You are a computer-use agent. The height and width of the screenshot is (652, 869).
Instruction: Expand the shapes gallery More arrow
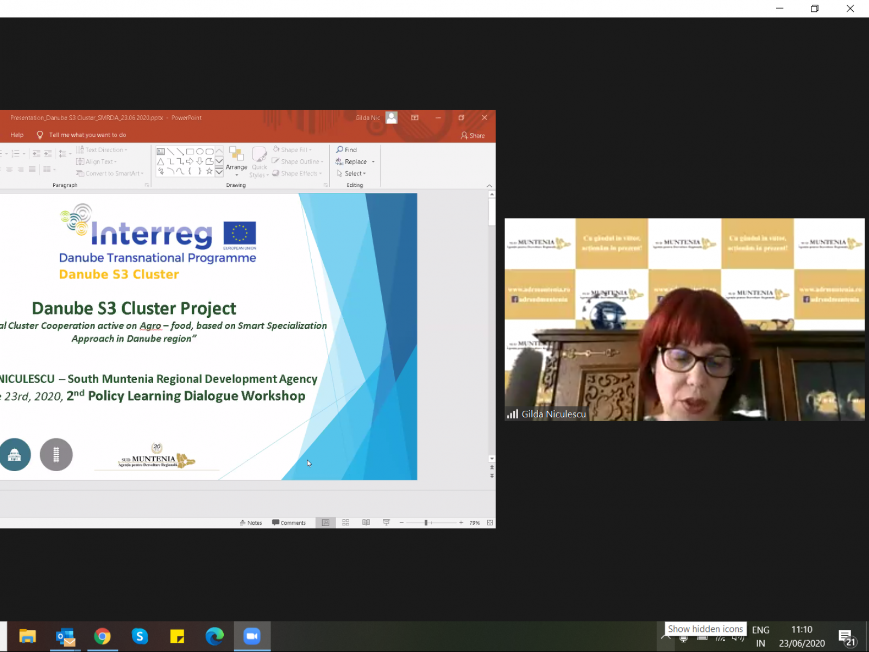tap(219, 172)
